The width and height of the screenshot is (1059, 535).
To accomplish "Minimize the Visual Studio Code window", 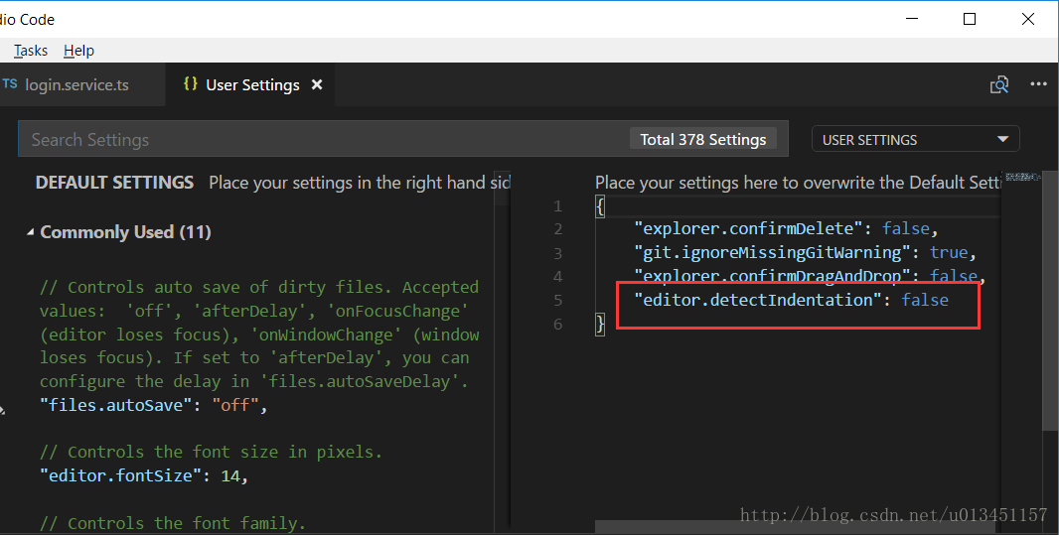I will 912,19.
